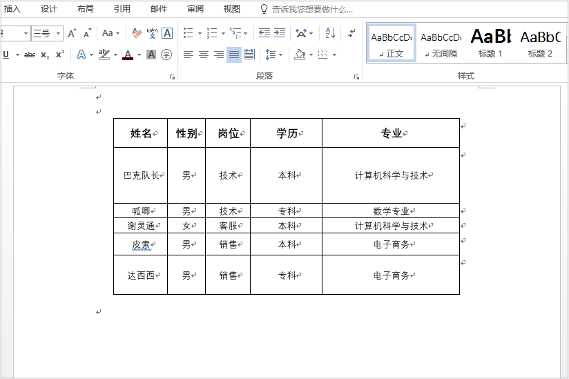Open the 视图 ribbon tab
This screenshot has width=569, height=379.
coord(231,9)
